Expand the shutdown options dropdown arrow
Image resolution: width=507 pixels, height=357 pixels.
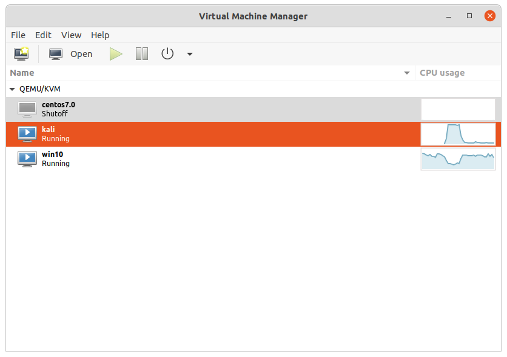(190, 55)
